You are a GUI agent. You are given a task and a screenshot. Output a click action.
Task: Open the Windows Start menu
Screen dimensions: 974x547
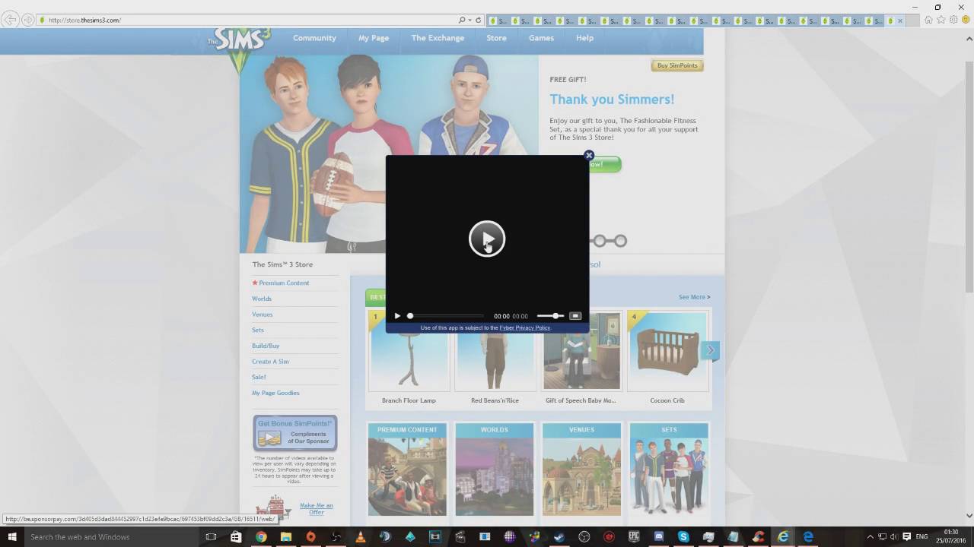point(11,537)
